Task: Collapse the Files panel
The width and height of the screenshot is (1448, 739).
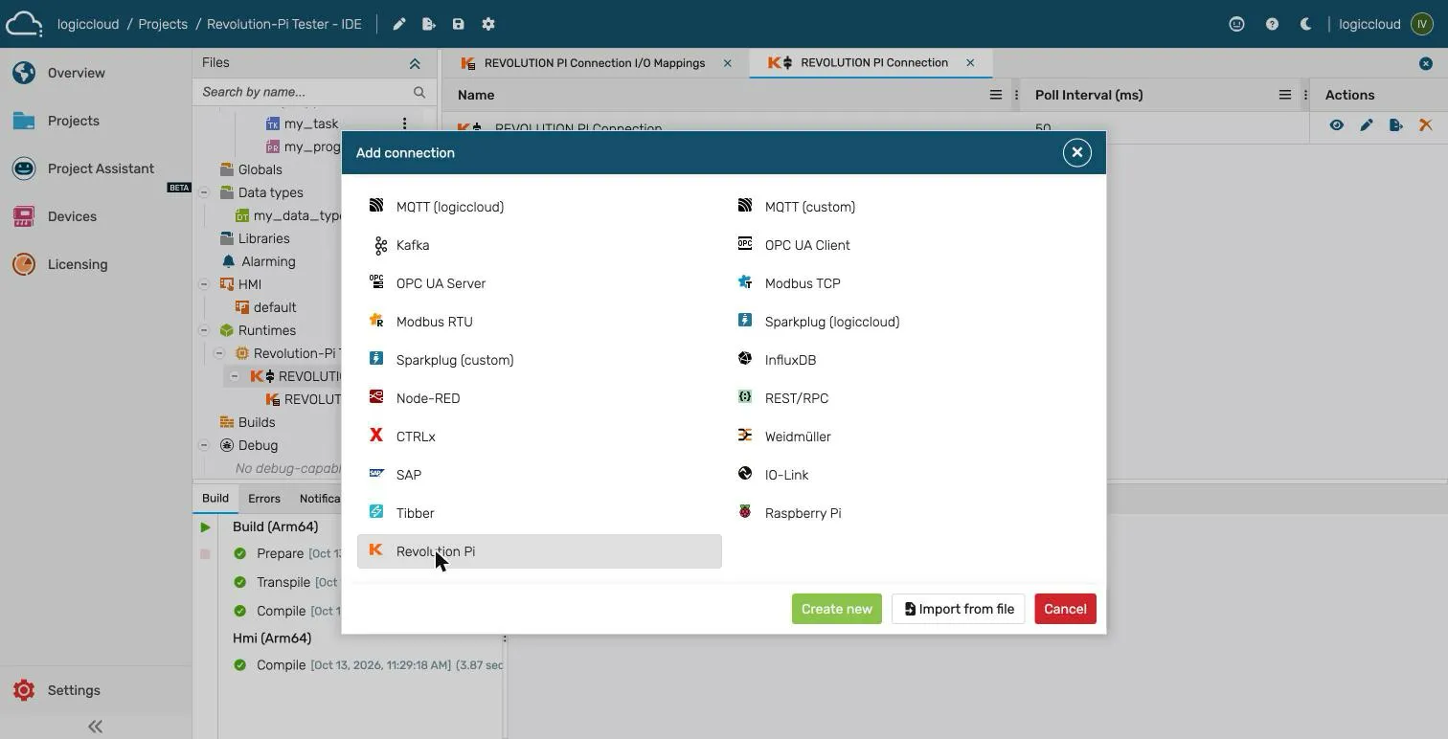Action: pyautogui.click(x=415, y=63)
